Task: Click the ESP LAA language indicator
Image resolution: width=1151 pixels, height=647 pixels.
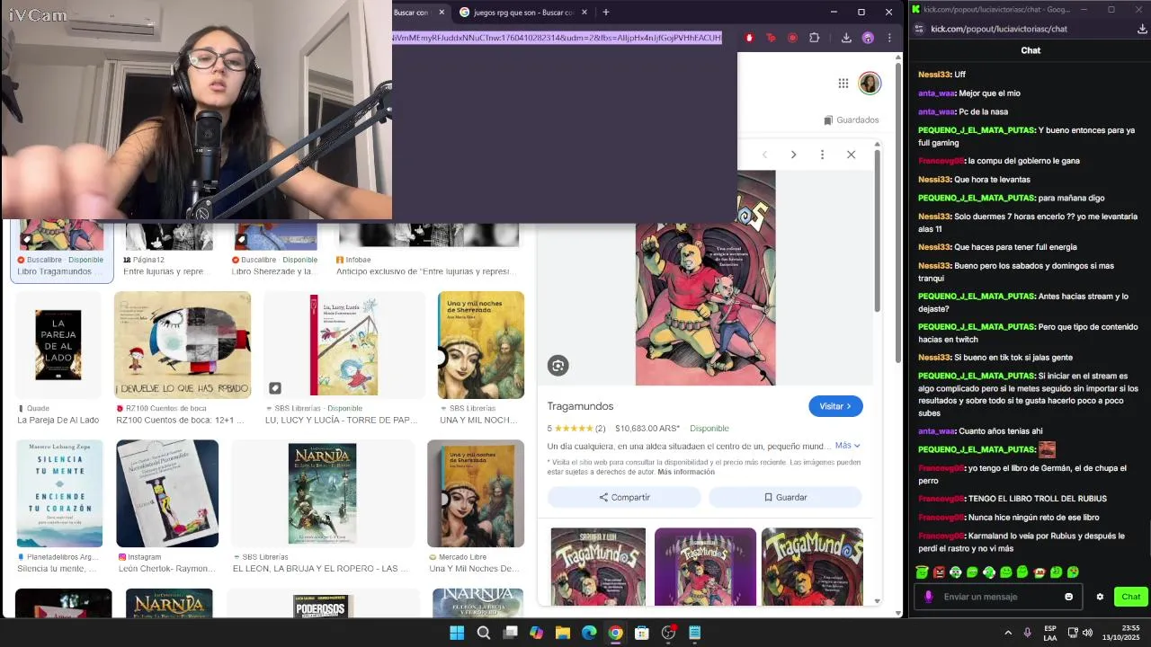Action: pyautogui.click(x=1050, y=633)
